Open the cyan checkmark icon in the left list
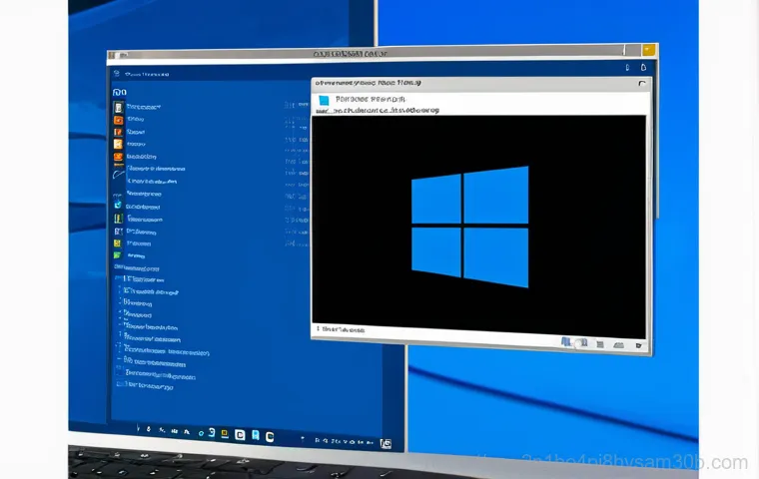This screenshot has height=479, width=759. coord(118,206)
